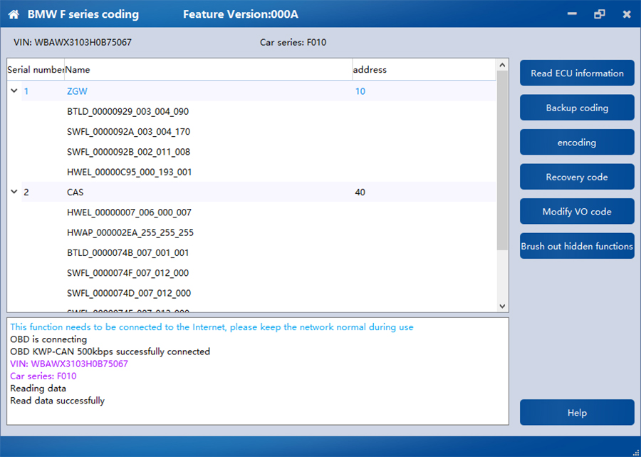The image size is (641, 457).
Task: Close the BMW F series coding window
Action: coord(626,14)
